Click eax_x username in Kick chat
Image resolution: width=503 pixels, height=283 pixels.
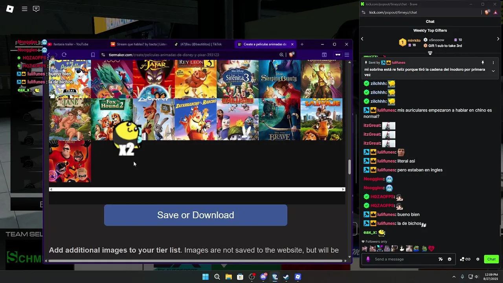(370, 232)
